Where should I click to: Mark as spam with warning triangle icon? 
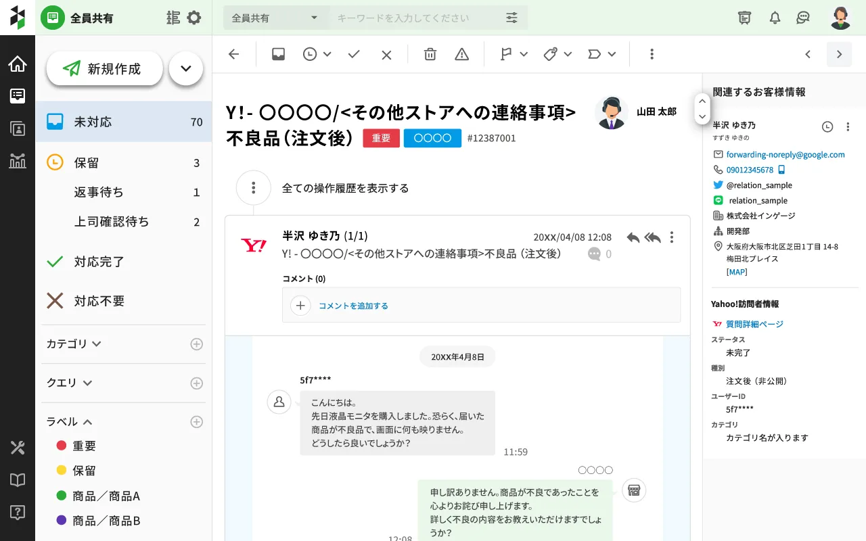[x=461, y=54]
